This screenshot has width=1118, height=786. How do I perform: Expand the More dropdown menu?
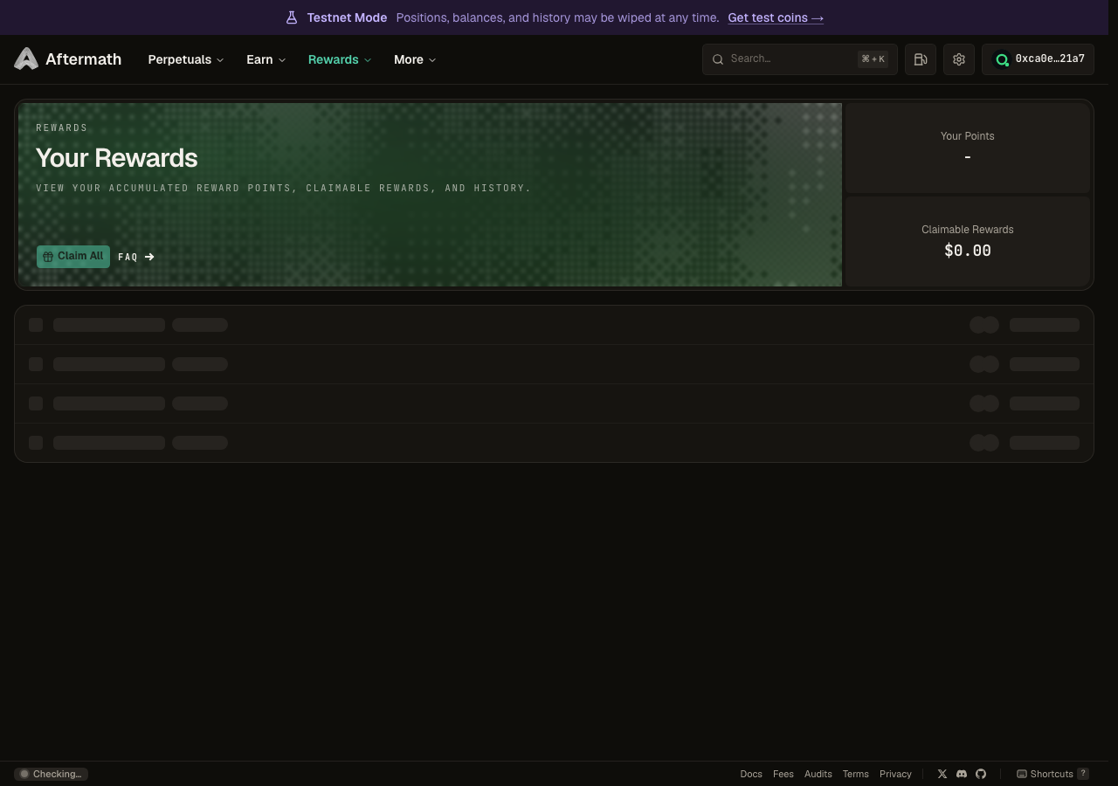coord(415,59)
